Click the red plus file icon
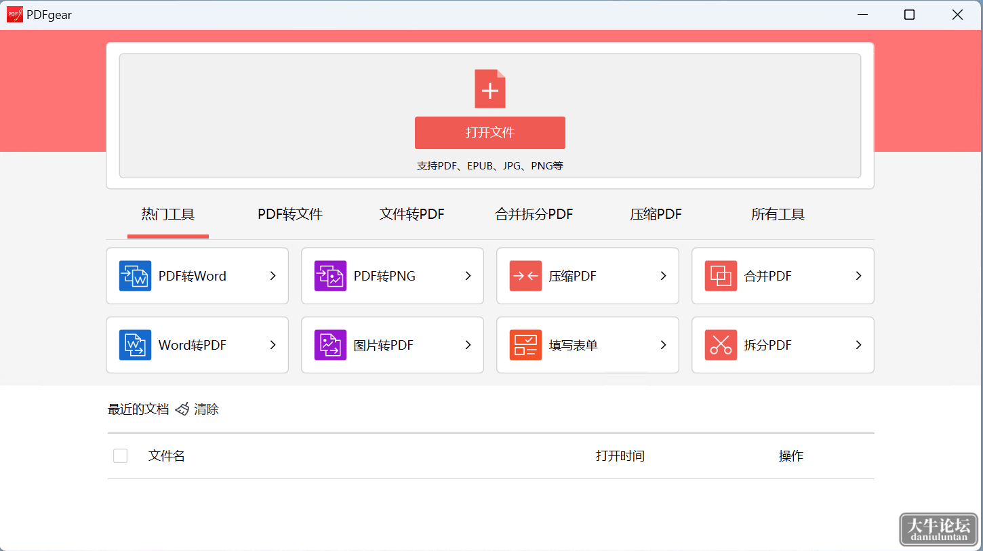The height and width of the screenshot is (551, 983). click(490, 89)
